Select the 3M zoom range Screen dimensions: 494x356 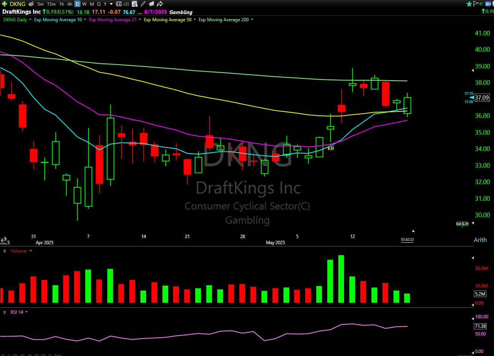click(29, 355)
